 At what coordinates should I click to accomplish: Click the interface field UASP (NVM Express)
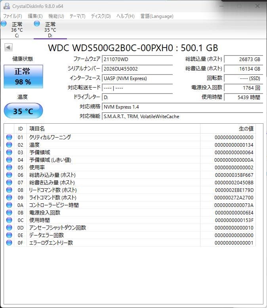tap(137, 78)
